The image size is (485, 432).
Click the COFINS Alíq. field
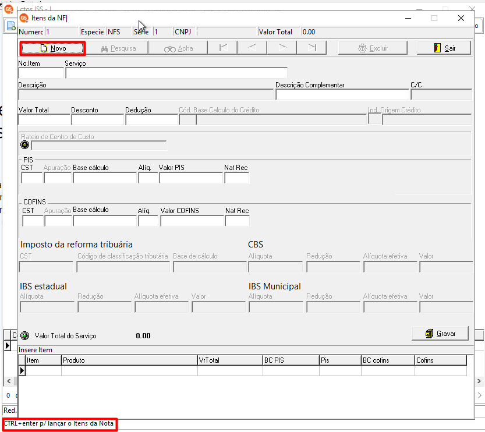tap(148, 221)
